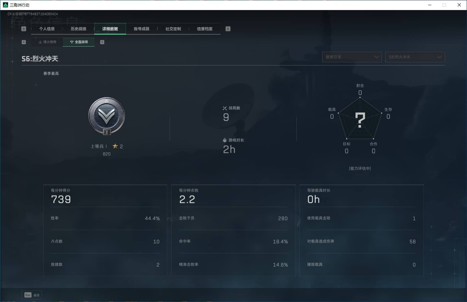Viewport: 467px width, 302px height.
Task: Click the 上等兵 rank badge emblem
Action: pyautogui.click(x=107, y=116)
